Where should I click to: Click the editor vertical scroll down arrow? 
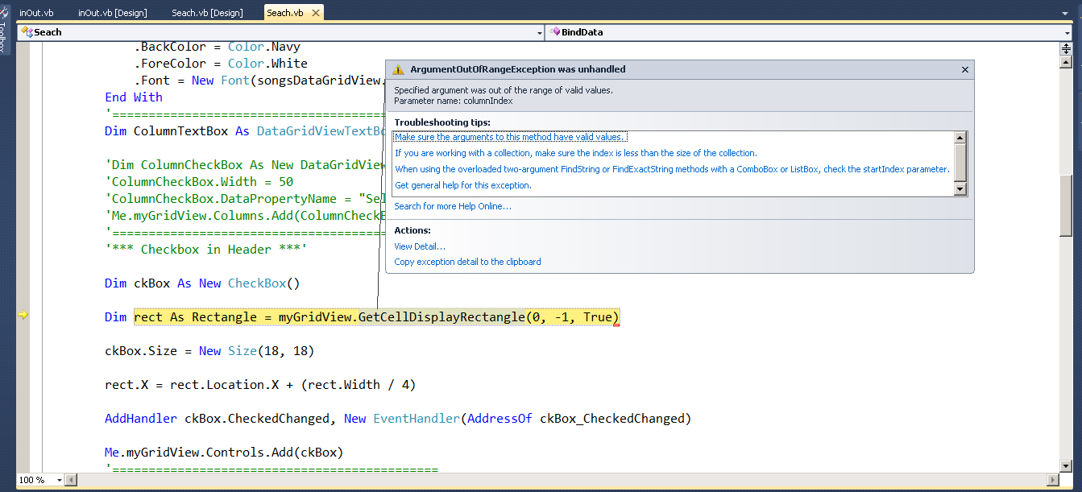pos(1066,465)
